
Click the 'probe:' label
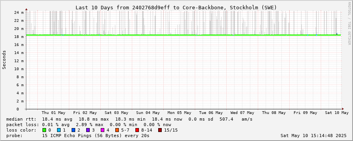pos(14,136)
